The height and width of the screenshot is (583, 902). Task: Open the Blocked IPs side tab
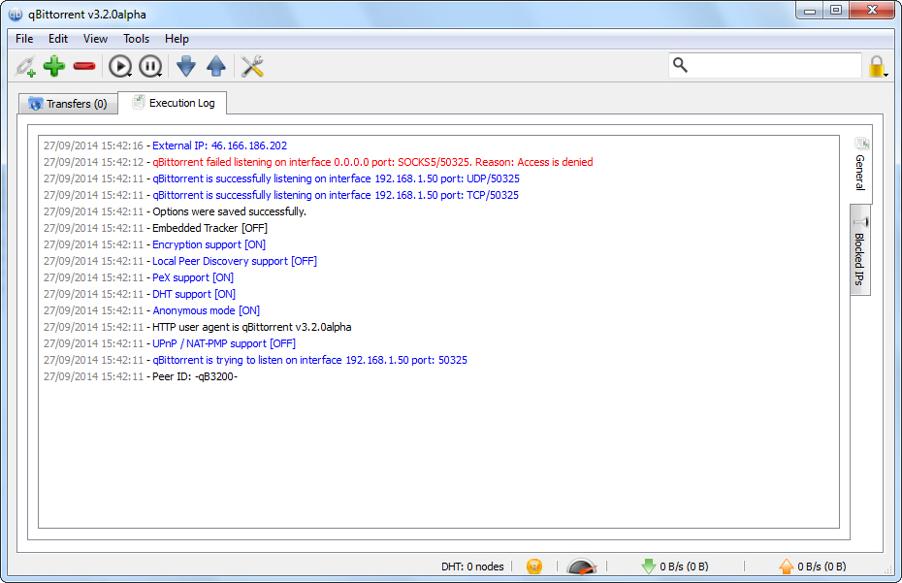(x=860, y=250)
